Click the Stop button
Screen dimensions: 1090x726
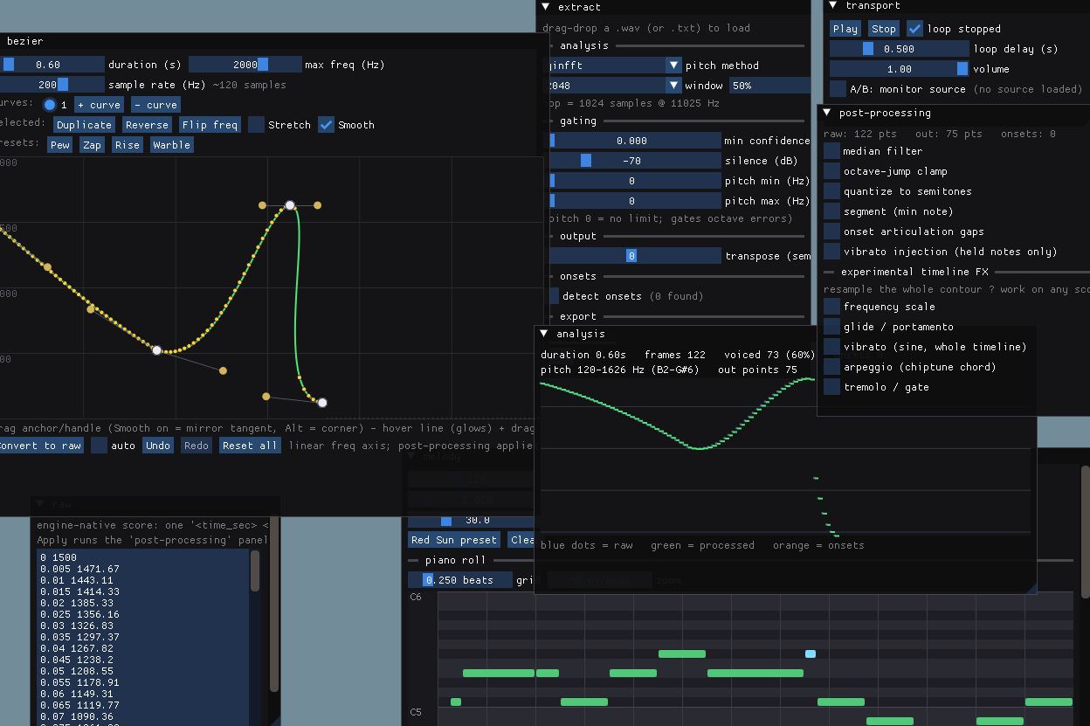884,29
